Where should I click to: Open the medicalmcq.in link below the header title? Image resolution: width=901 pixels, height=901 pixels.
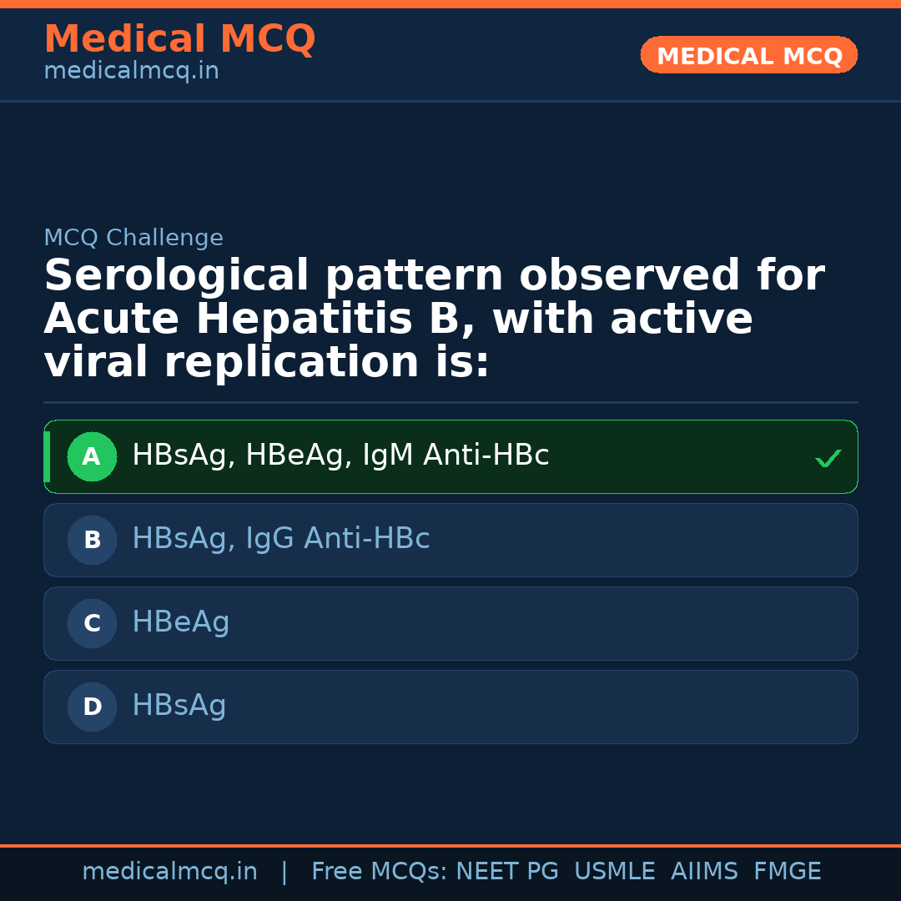pos(131,71)
